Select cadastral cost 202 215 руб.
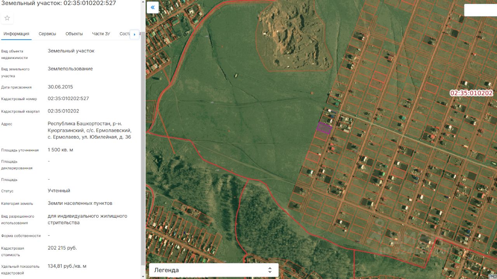Viewport: 497px width, 279px height. point(62,248)
